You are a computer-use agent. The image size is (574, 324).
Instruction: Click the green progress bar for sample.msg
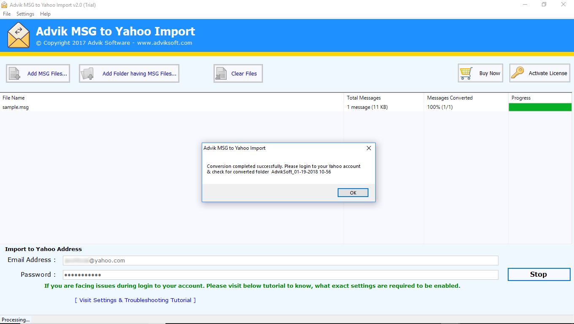pyautogui.click(x=540, y=107)
